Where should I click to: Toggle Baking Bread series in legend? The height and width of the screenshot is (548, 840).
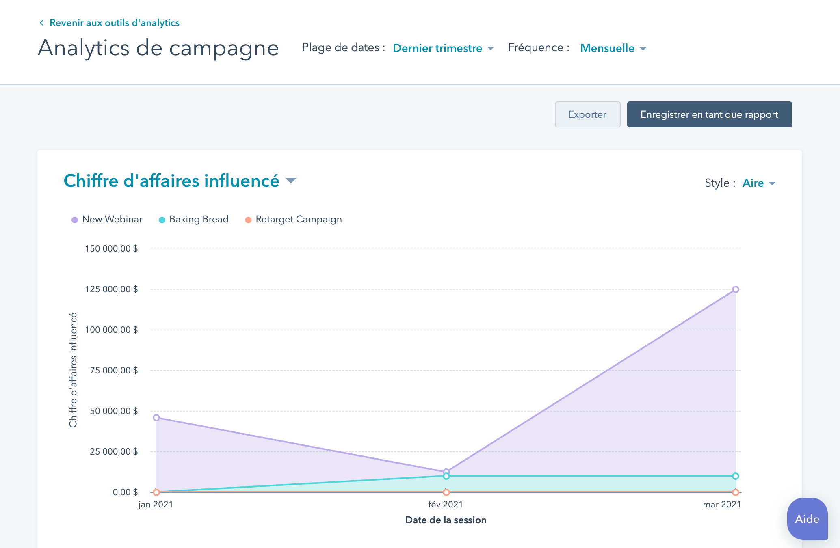coord(199,219)
